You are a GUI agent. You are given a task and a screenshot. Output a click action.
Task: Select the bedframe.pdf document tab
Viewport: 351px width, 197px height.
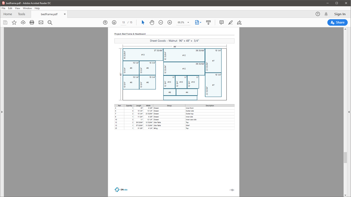[x=49, y=14]
